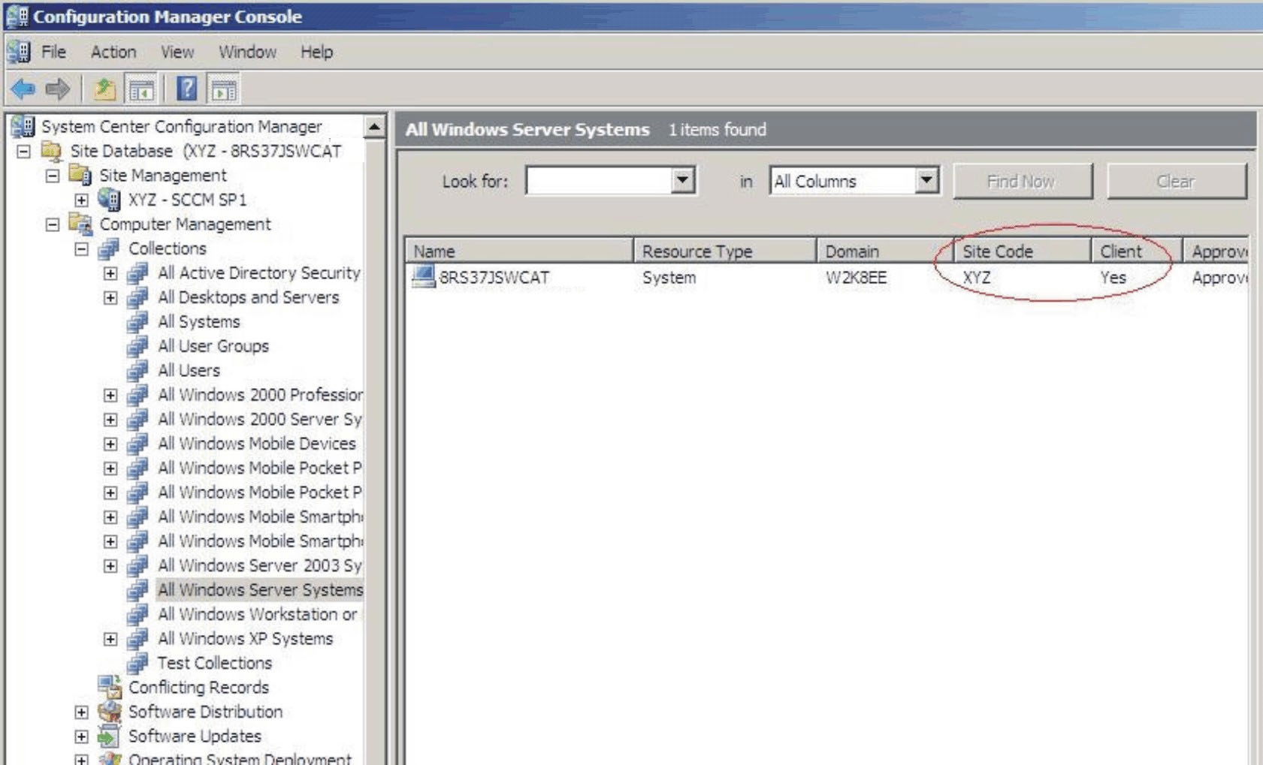
Task: Collapse the Site Database node
Action: click(23, 152)
